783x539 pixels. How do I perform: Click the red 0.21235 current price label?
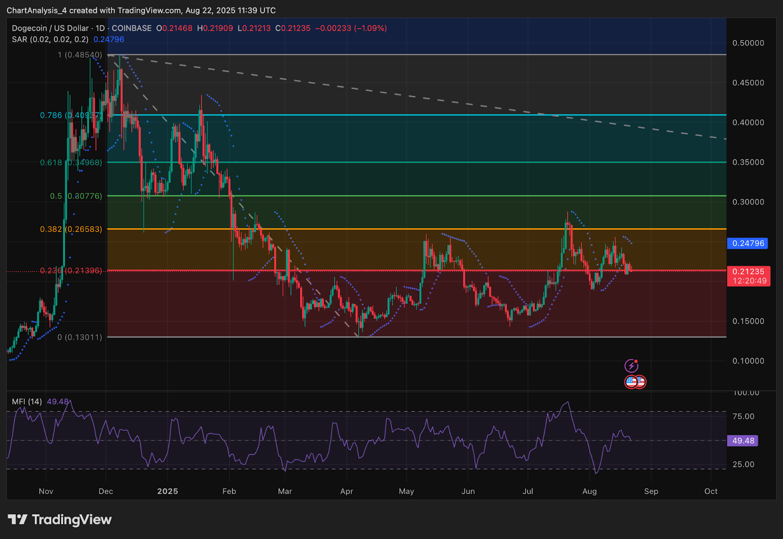point(748,271)
